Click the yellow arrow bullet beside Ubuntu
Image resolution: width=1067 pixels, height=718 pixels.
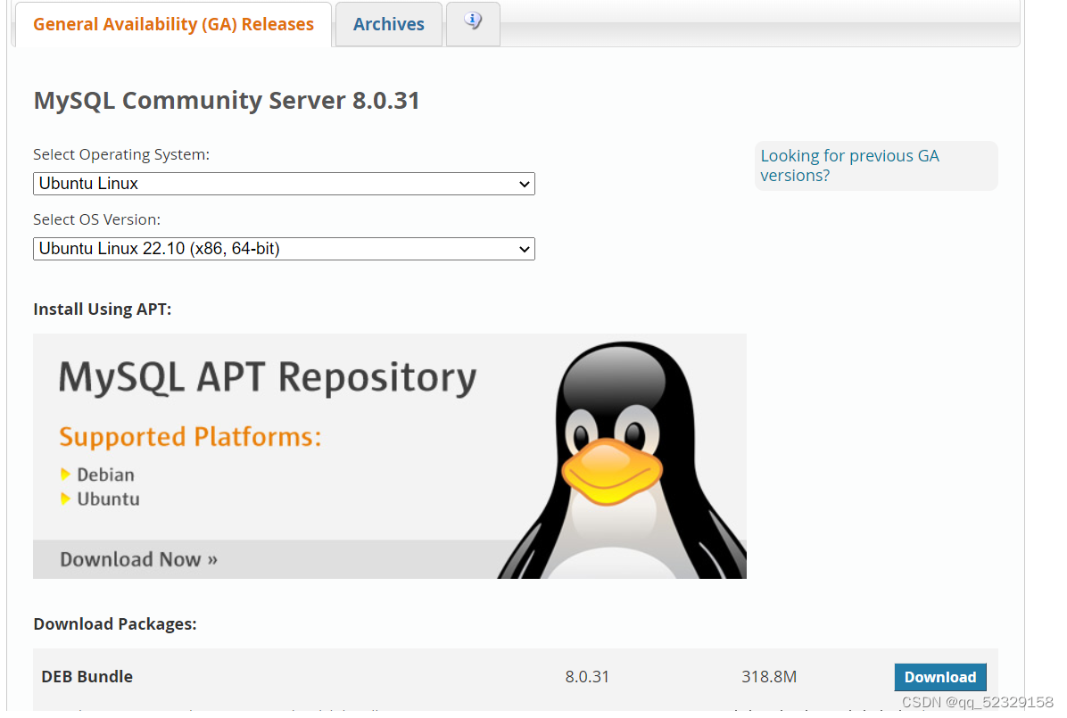point(66,499)
